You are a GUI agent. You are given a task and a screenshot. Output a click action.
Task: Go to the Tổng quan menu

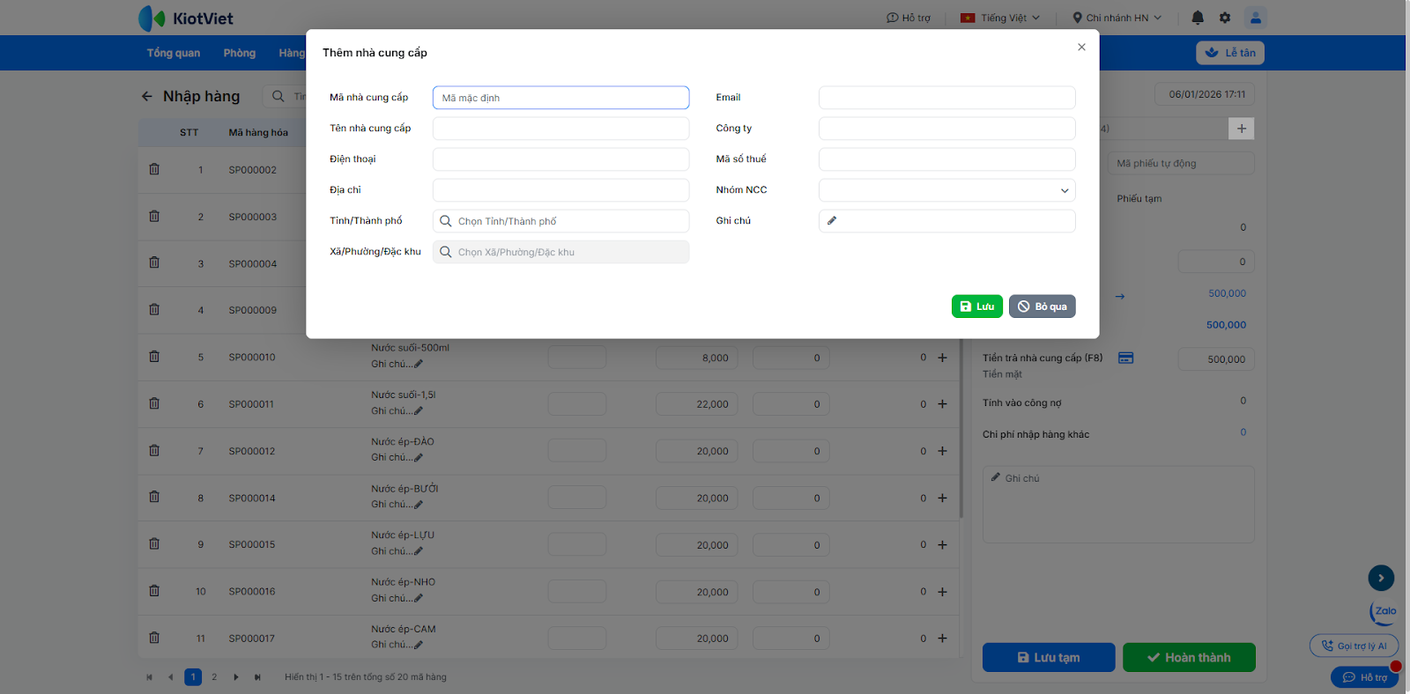click(174, 53)
